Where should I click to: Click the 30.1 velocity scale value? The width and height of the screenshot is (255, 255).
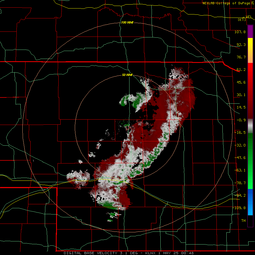[x=241, y=95]
